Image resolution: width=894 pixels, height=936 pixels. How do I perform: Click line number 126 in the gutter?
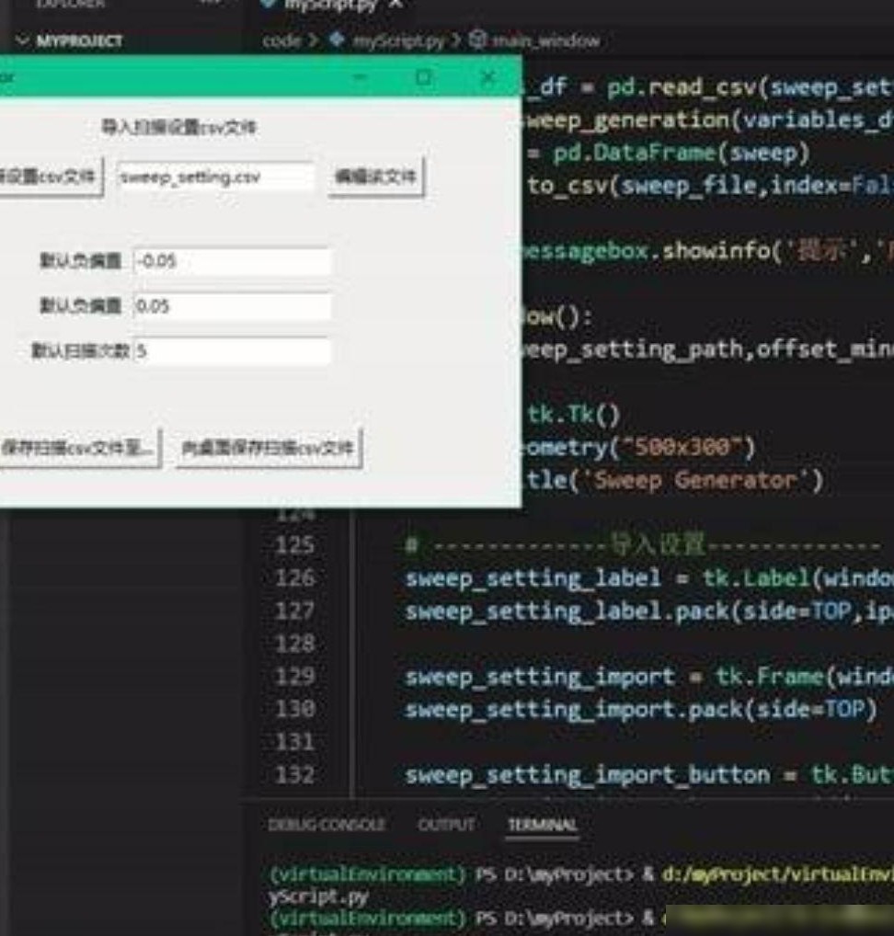[295, 577]
